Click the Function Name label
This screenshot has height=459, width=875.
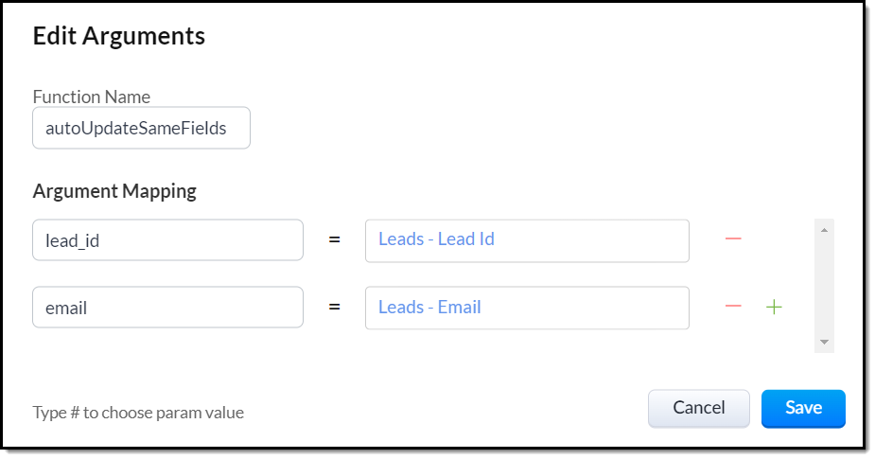92,97
